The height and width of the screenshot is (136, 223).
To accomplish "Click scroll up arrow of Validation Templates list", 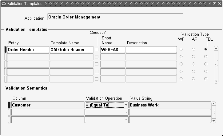I will click(x=216, y=49).
